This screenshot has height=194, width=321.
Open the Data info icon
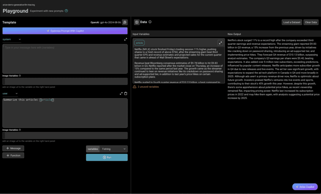click(x=150, y=22)
